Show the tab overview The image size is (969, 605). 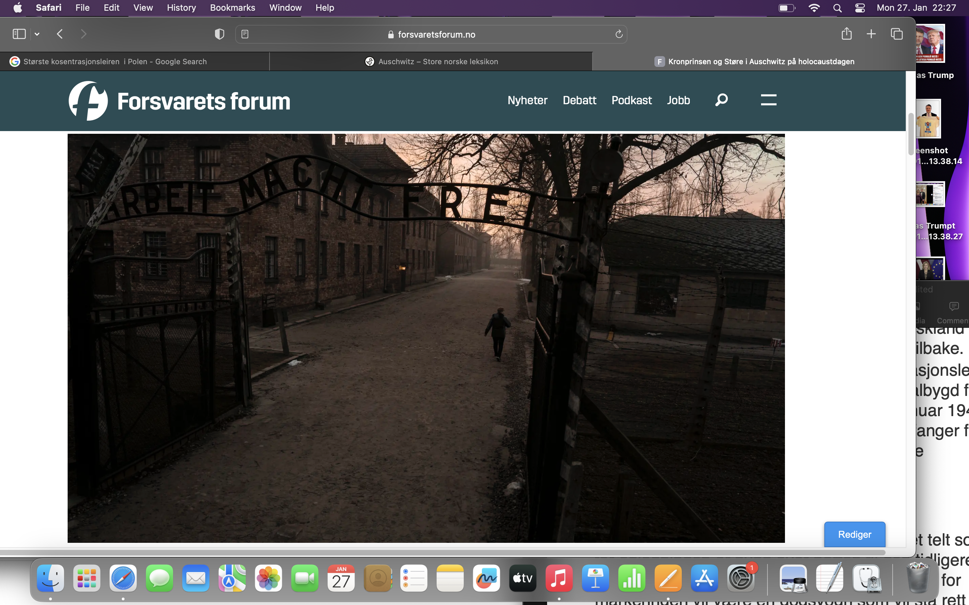click(897, 34)
